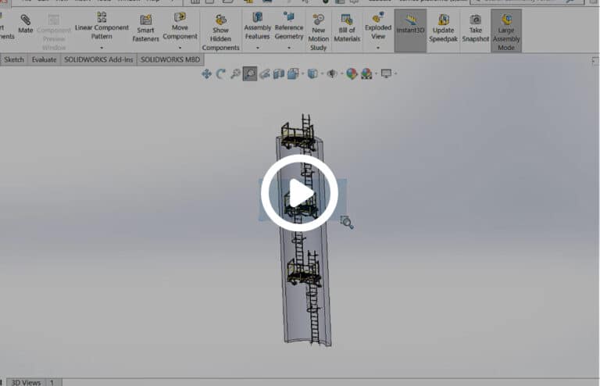600x386 pixels.
Task: Click the edit appearance color ball
Action: 352,73
